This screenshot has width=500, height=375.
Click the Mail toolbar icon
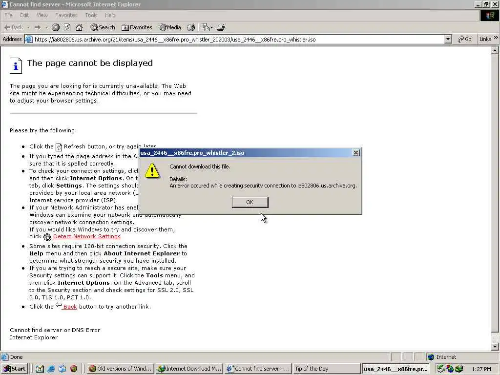(x=205, y=27)
